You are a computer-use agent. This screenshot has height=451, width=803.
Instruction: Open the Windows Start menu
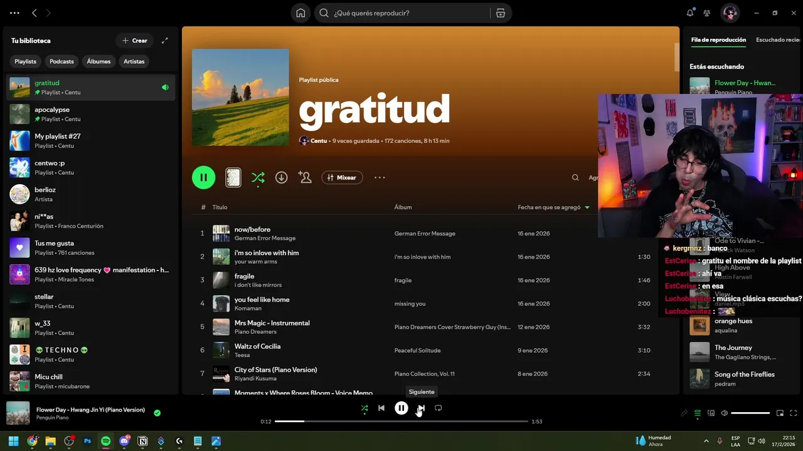click(13, 441)
